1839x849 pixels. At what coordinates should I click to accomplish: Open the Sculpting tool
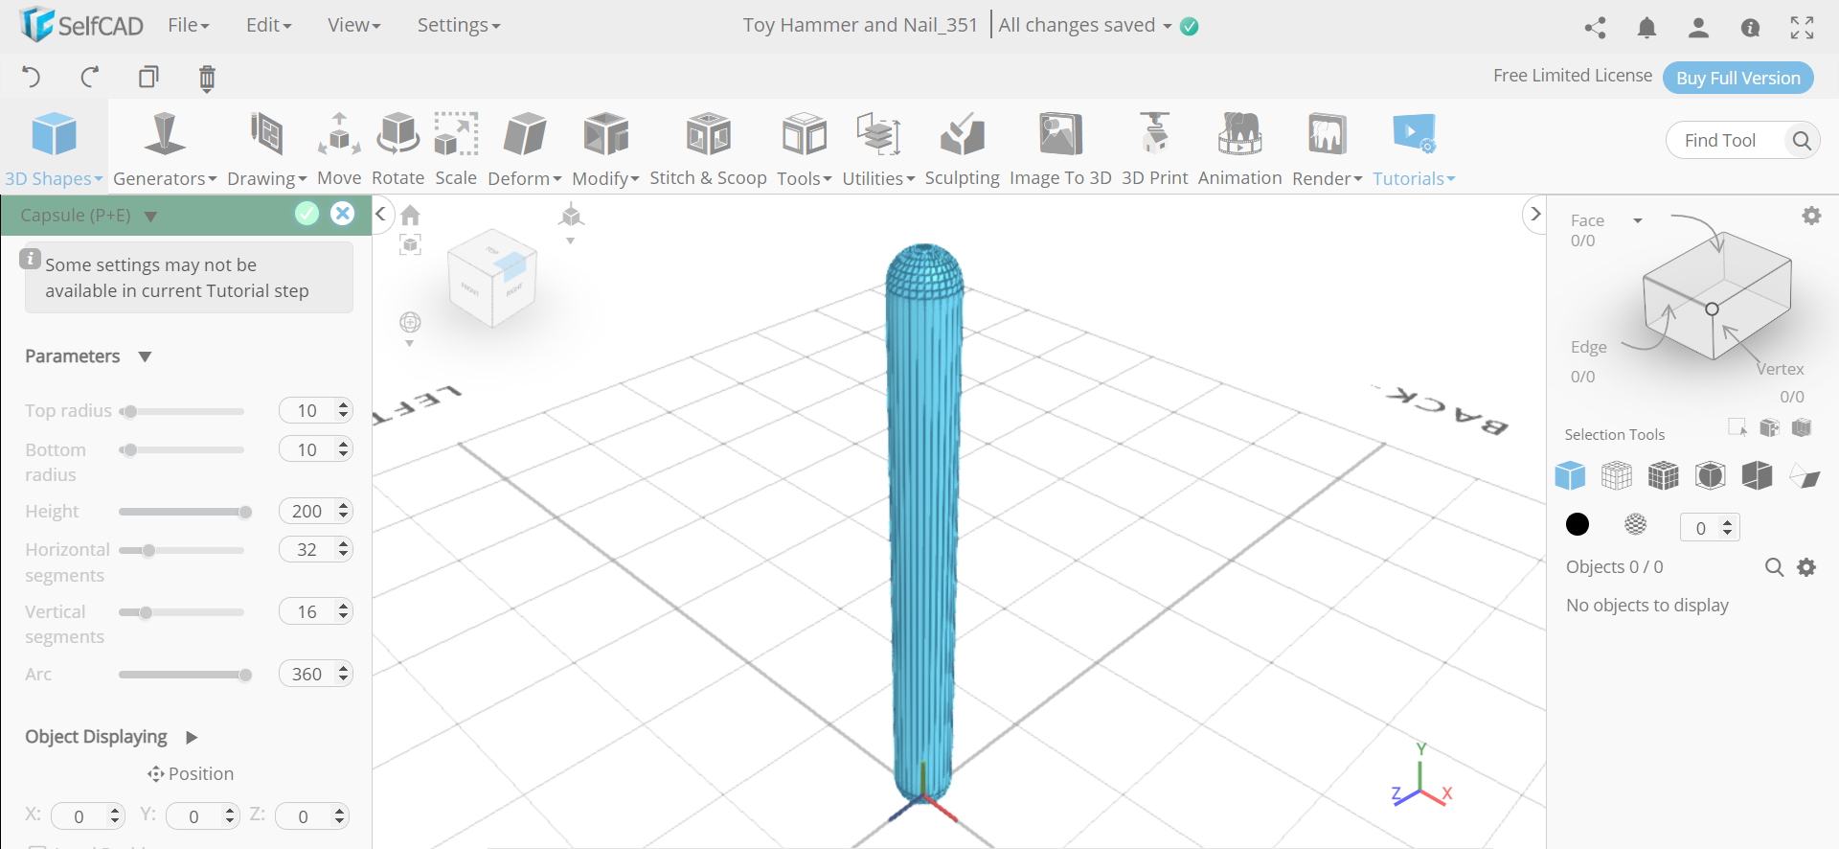pos(962,149)
